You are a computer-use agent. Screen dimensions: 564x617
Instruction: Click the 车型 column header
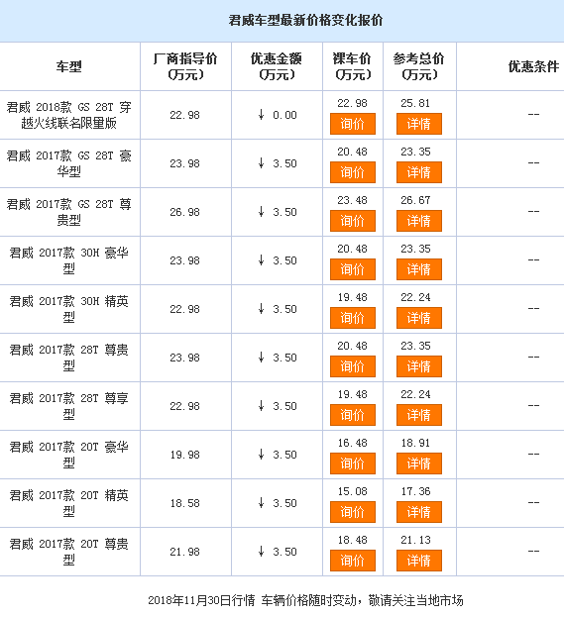pyautogui.click(x=69, y=66)
